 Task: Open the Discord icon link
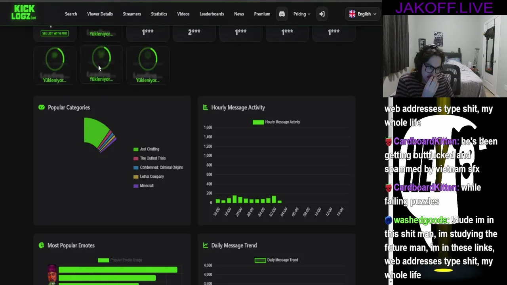coord(282,14)
